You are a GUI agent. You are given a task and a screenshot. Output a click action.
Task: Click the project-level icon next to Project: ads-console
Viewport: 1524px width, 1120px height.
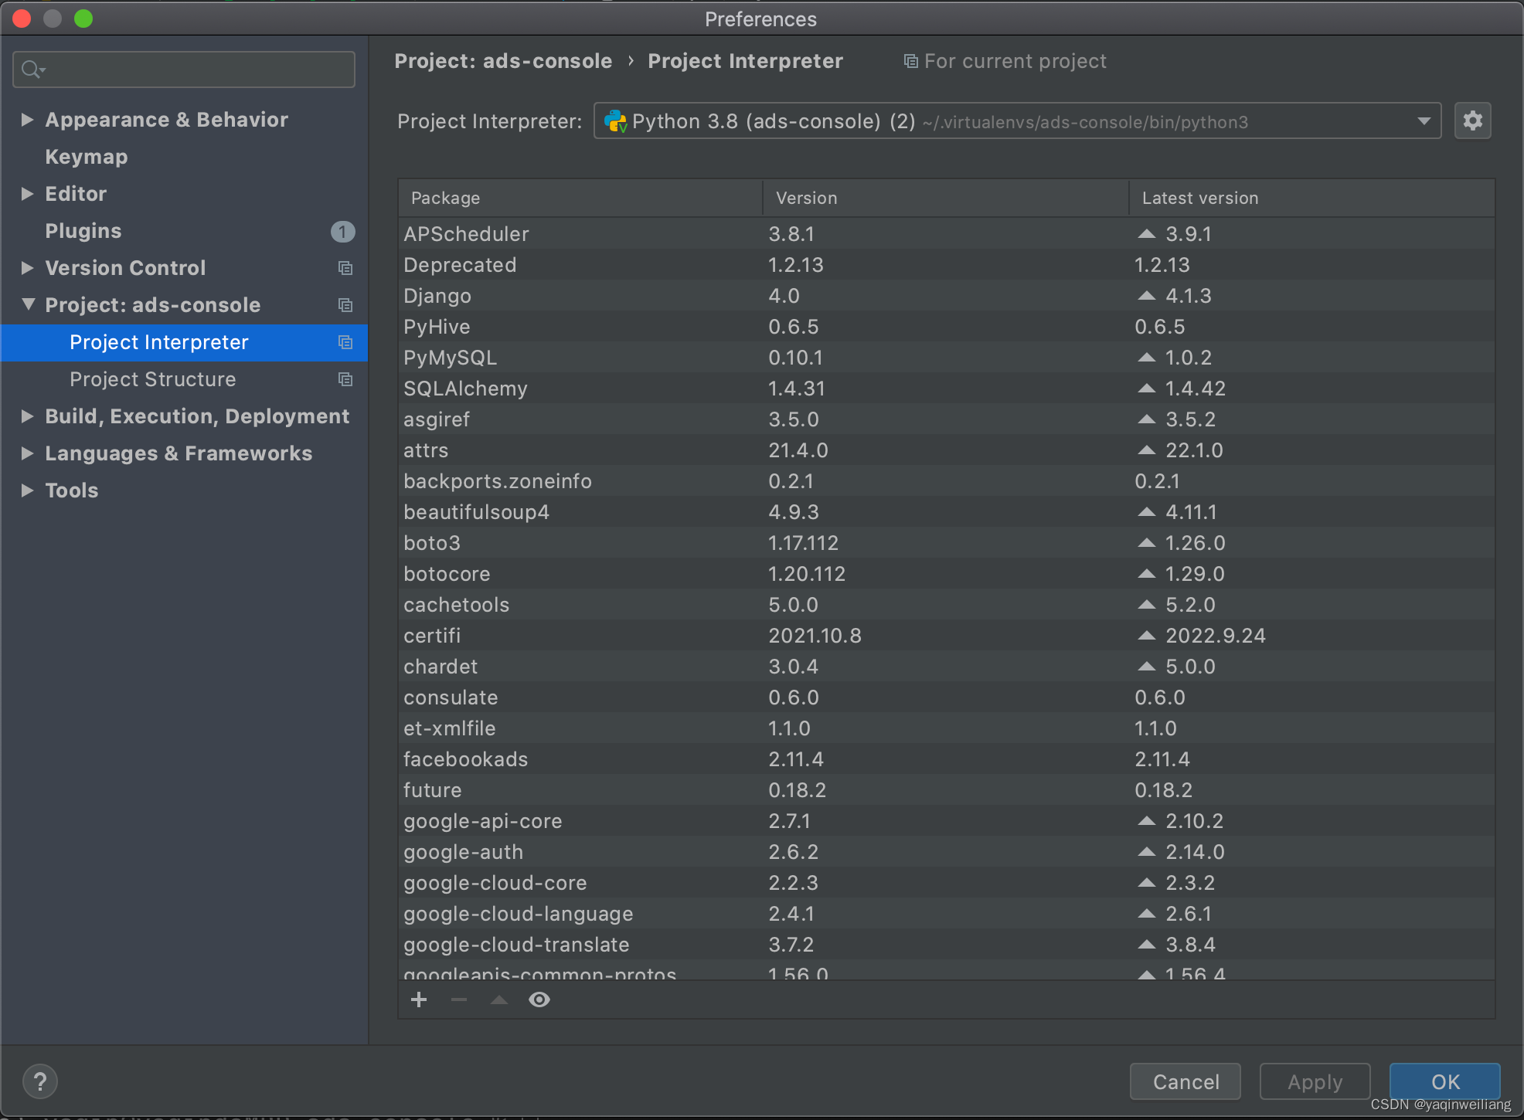tap(345, 305)
